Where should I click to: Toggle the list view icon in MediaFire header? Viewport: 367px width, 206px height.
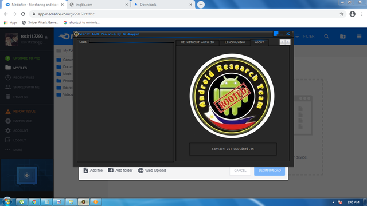[x=359, y=37]
